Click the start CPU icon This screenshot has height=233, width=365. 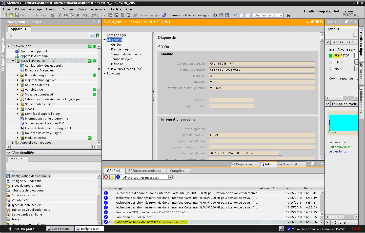pos(221,15)
